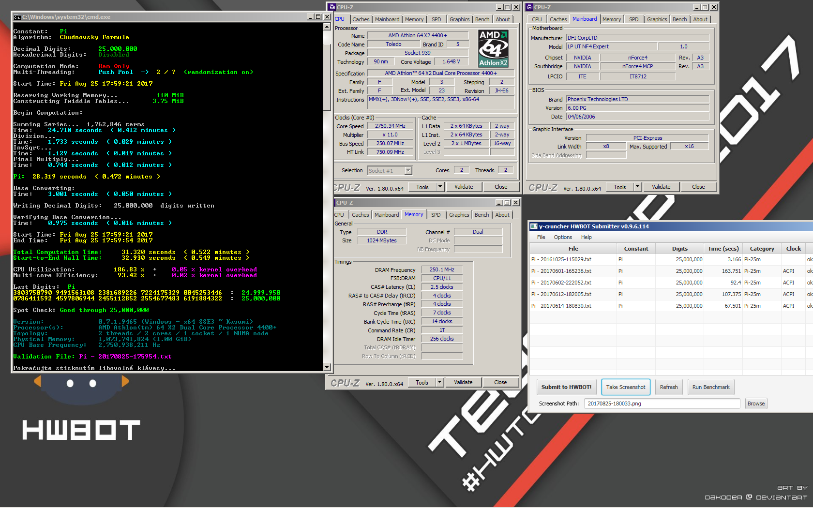
Task: Open Tools dropdown arrow in CPU-Z CPU window
Action: point(440,187)
